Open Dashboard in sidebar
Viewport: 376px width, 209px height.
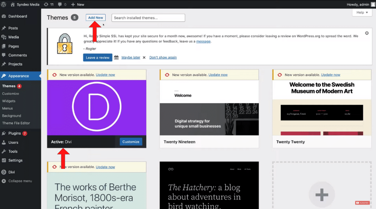[18, 16]
